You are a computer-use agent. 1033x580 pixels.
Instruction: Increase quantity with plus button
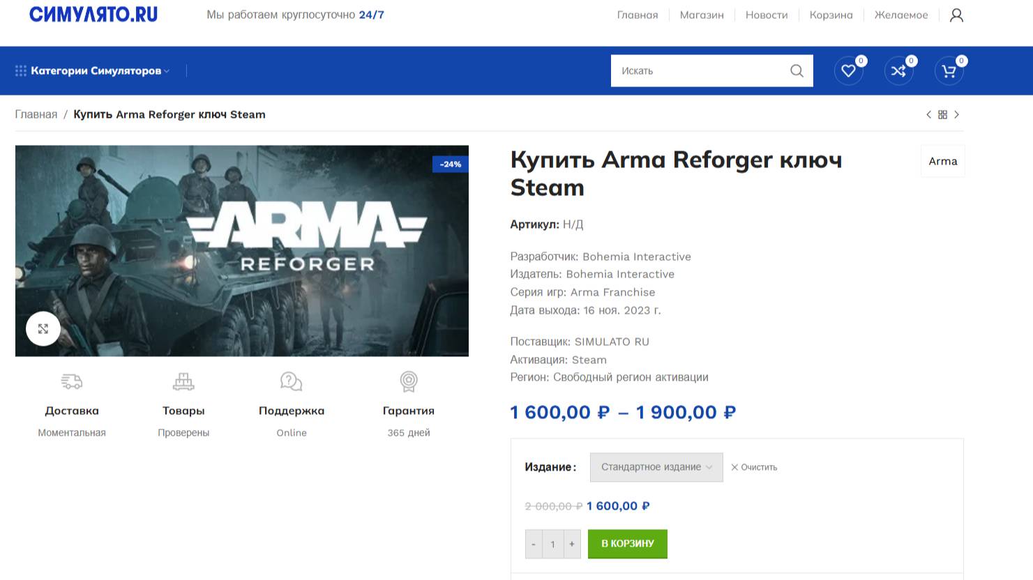point(571,544)
